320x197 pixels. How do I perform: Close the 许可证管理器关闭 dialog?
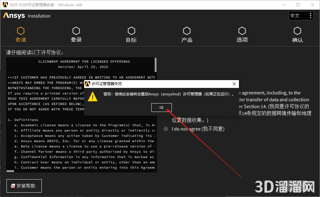pyautogui.click(x=234, y=84)
